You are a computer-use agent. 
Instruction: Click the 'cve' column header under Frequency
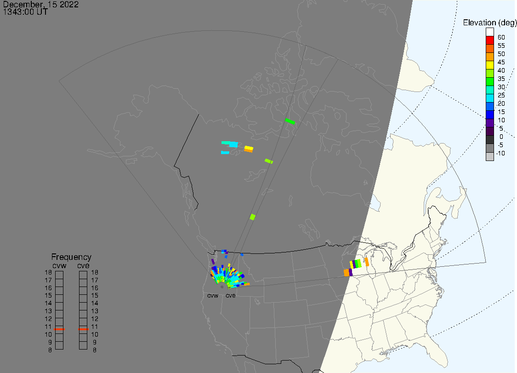coord(84,266)
